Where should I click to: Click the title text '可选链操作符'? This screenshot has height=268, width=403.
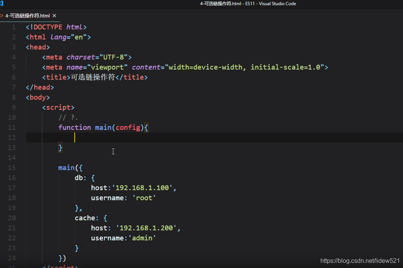click(x=93, y=77)
